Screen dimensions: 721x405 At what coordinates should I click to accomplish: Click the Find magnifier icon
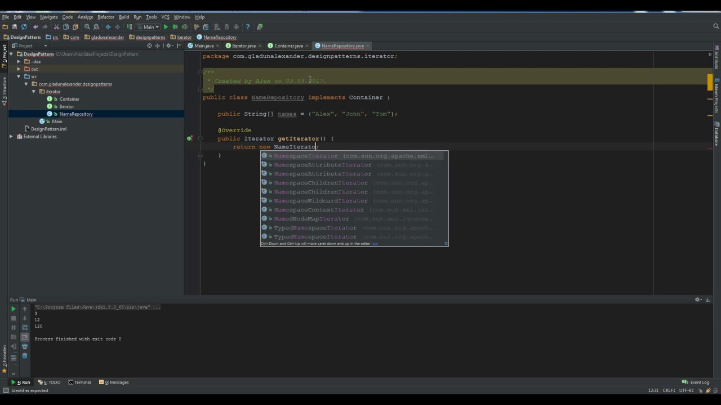tap(87, 26)
